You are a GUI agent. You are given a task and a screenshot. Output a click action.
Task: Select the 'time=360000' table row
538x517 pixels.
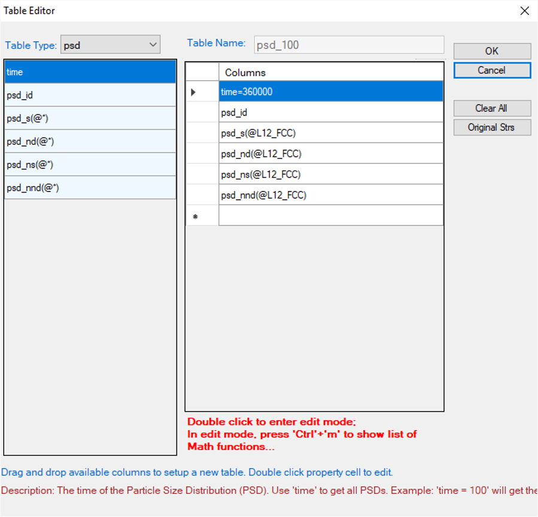[x=330, y=92]
